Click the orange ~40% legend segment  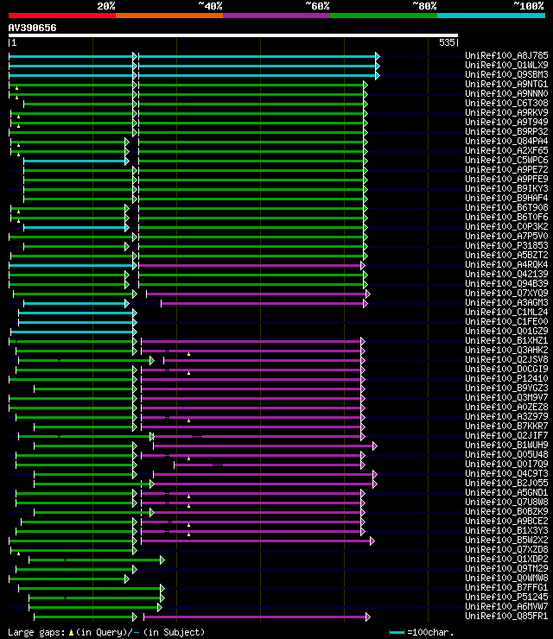[x=169, y=16]
